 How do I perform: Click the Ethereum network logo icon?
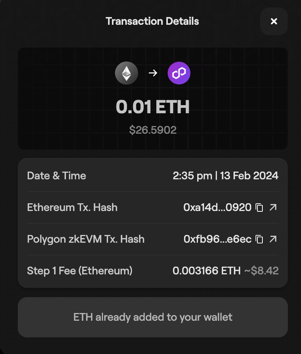point(127,73)
